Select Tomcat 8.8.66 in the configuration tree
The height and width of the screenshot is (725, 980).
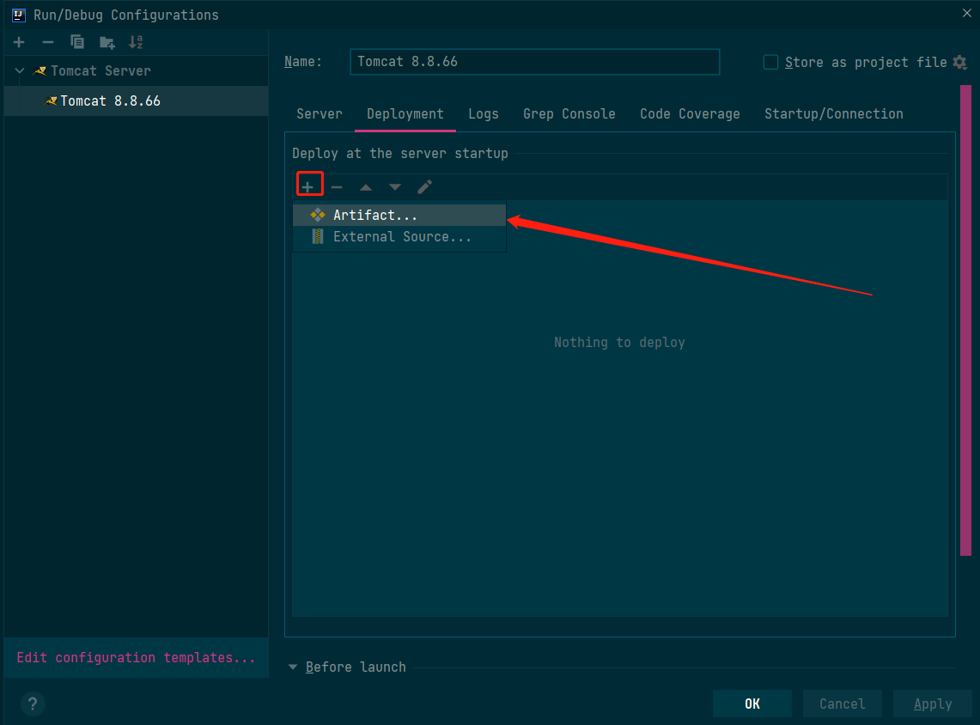137,101
